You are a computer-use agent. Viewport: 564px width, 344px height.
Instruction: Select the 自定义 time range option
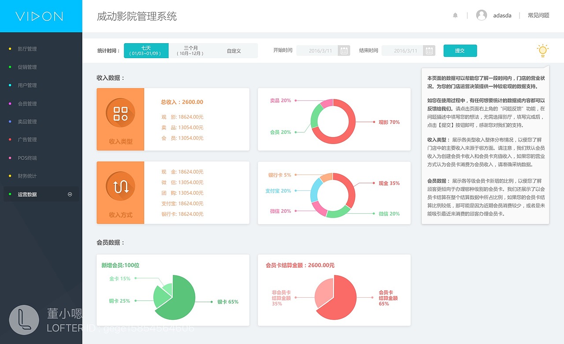tap(235, 50)
